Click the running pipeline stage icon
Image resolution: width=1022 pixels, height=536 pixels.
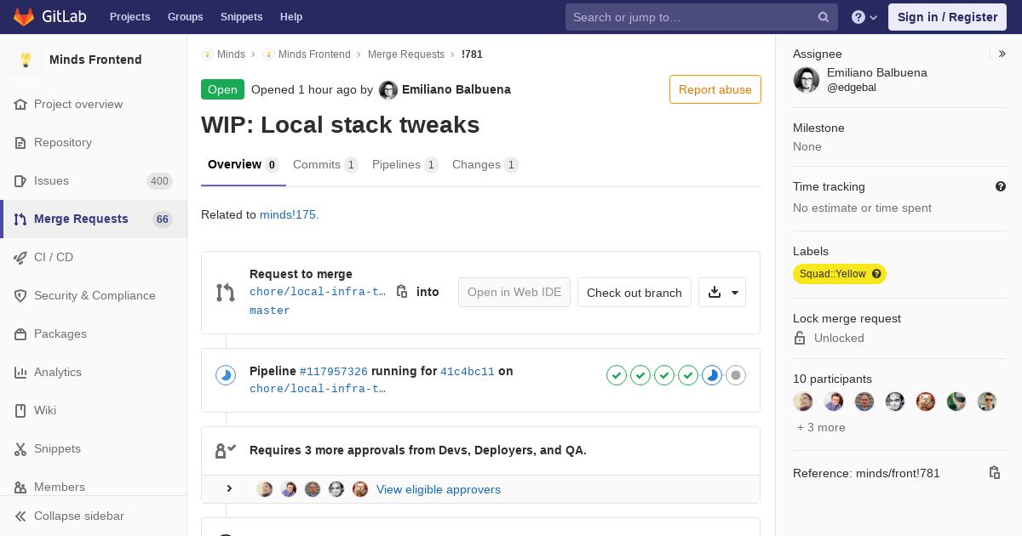pyautogui.click(x=712, y=375)
